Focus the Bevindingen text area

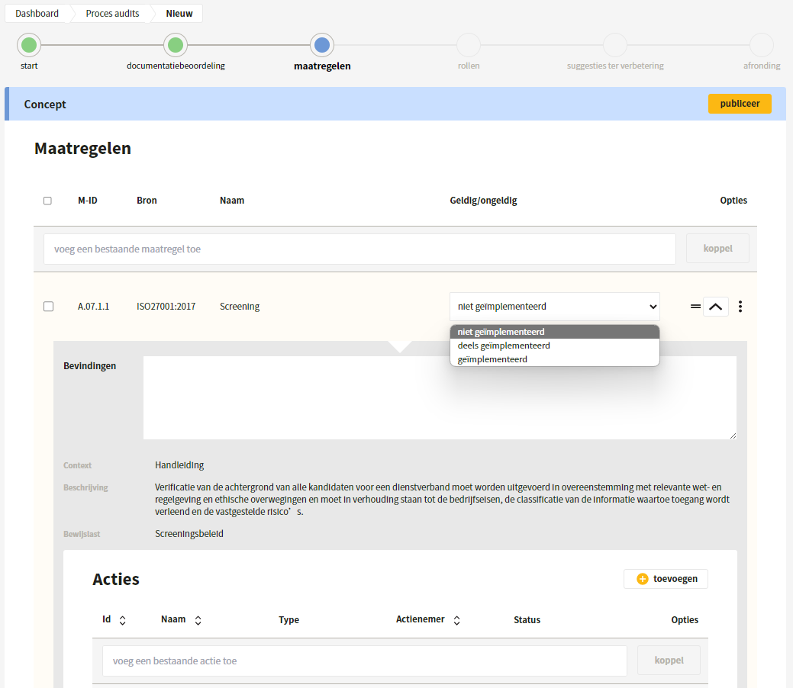(x=440, y=397)
